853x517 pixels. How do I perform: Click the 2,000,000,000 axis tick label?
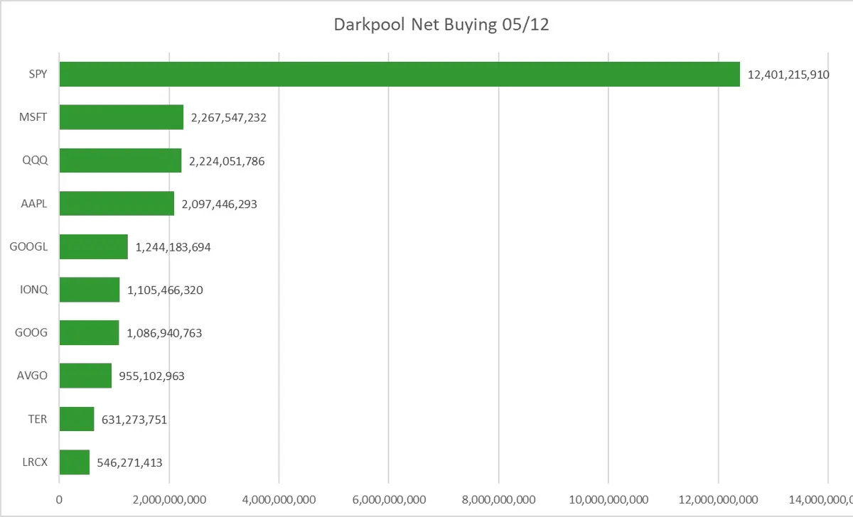click(169, 500)
